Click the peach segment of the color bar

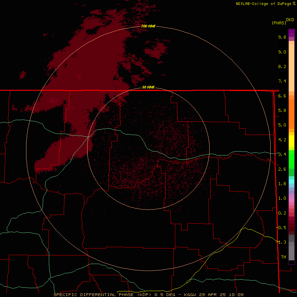coord(291,66)
